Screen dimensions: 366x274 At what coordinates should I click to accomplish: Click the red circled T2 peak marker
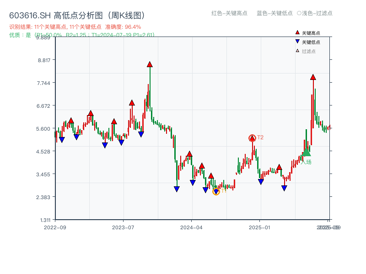tap(252, 137)
